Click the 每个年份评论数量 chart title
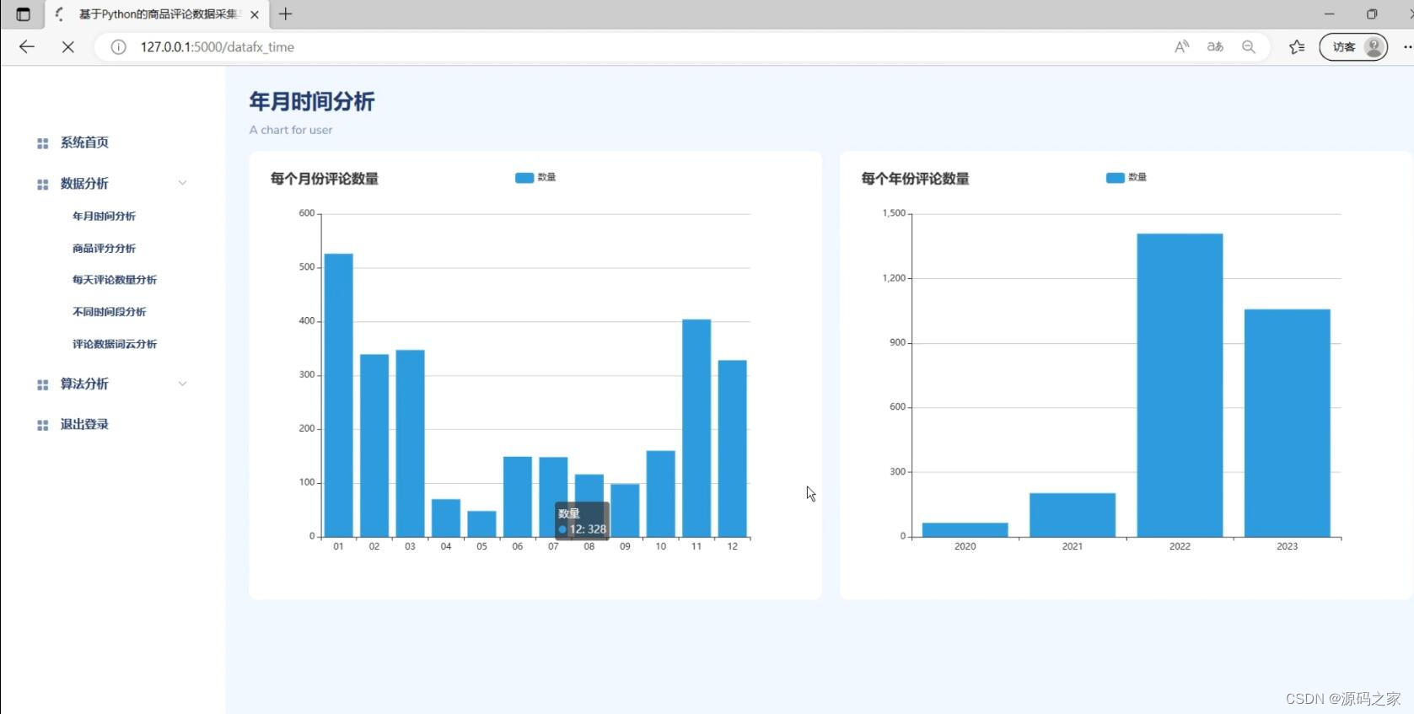The image size is (1414, 714). [x=916, y=178]
